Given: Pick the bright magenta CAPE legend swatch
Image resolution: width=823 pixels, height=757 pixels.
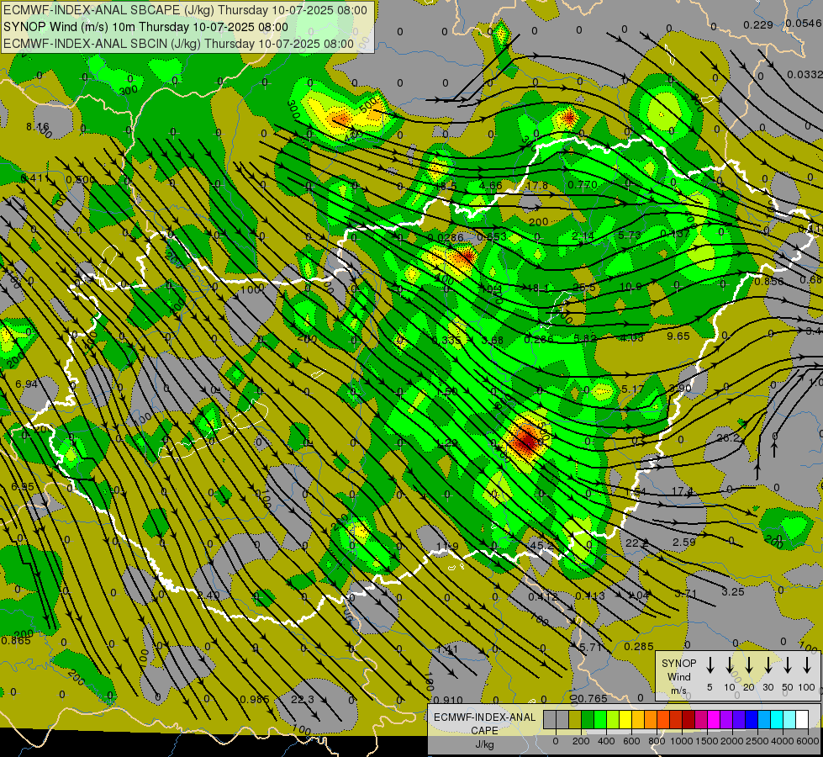Looking at the screenshot, I should [x=715, y=719].
